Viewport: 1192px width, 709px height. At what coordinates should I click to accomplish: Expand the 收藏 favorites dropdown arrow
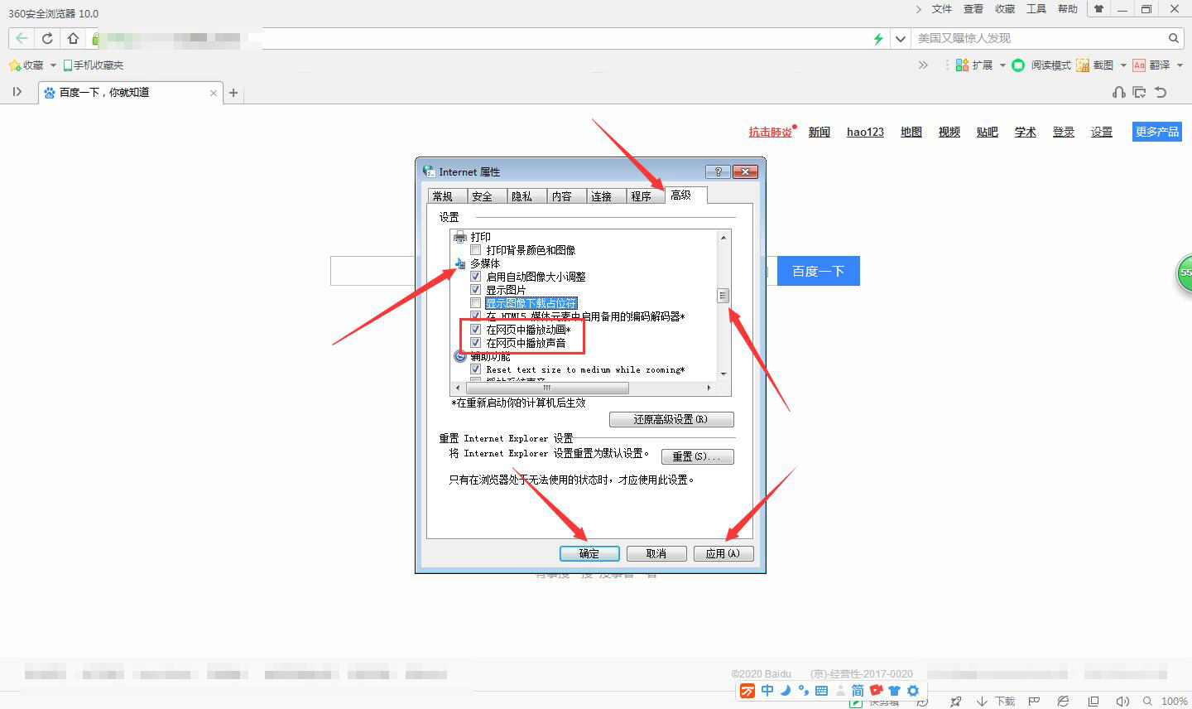tap(53, 65)
